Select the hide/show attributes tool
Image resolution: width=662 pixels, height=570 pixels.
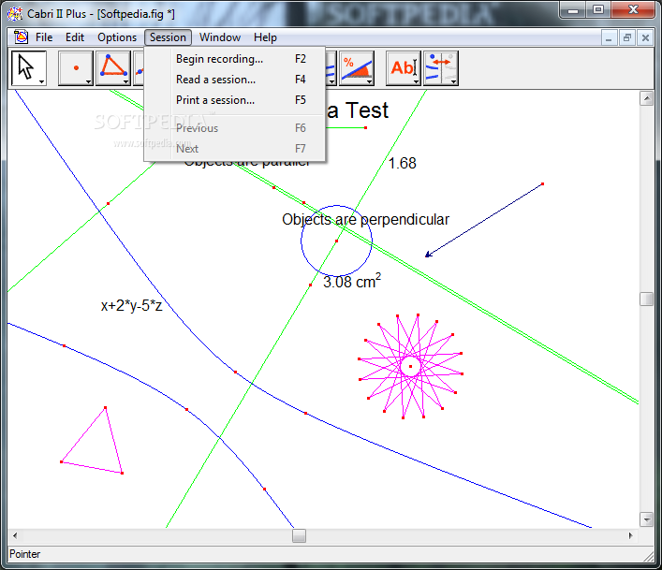click(441, 68)
